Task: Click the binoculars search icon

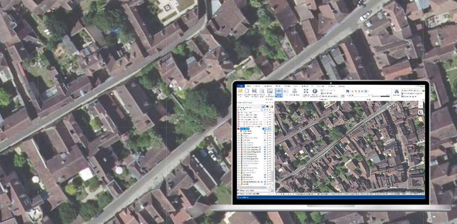Action: [396, 91]
